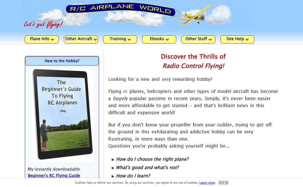Viewport: 303px width, 187px height.
Task: Open the Beginner's Guide ebook cover image
Action: coord(62,115)
